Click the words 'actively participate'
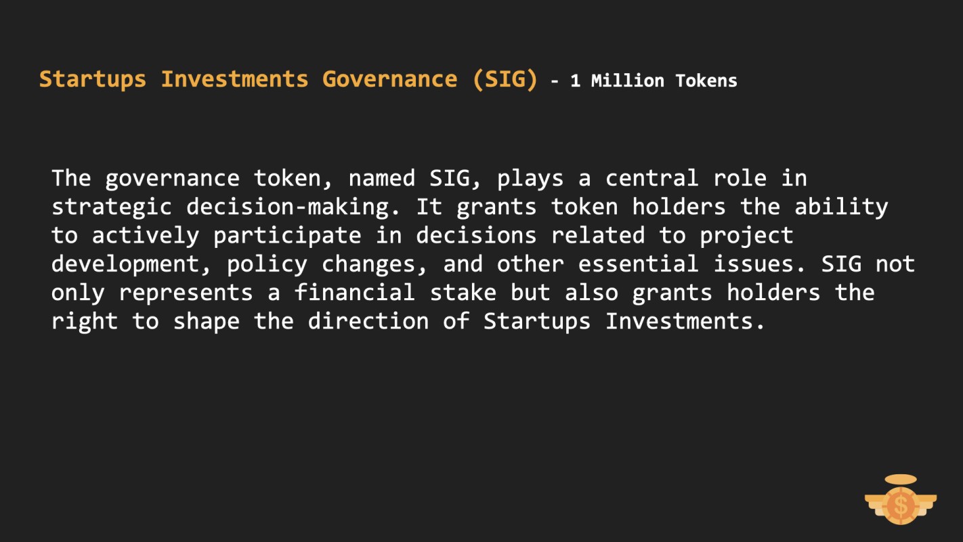This screenshot has width=963, height=542. pos(226,236)
